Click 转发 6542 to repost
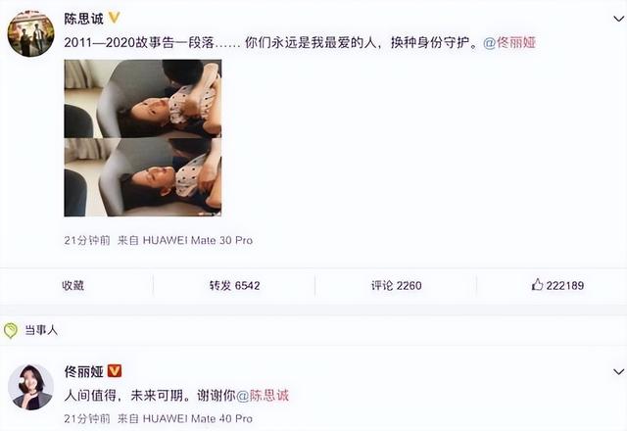627x431 pixels. [235, 285]
